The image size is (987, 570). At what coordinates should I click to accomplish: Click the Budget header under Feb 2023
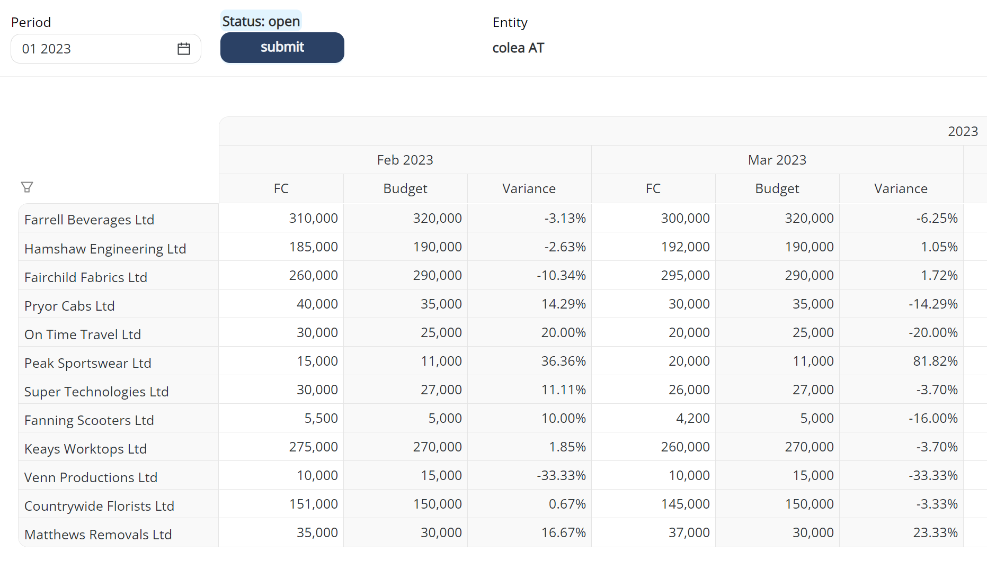pyautogui.click(x=405, y=188)
